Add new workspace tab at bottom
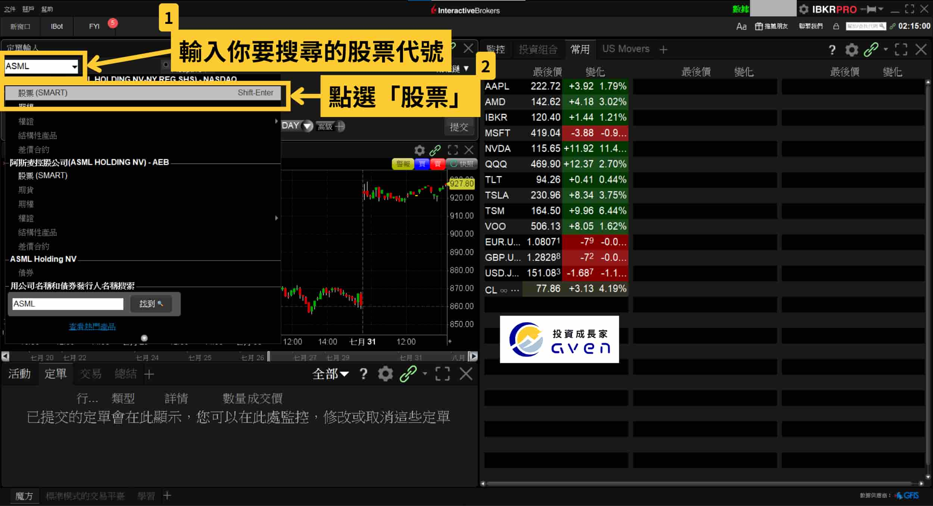 click(x=167, y=495)
